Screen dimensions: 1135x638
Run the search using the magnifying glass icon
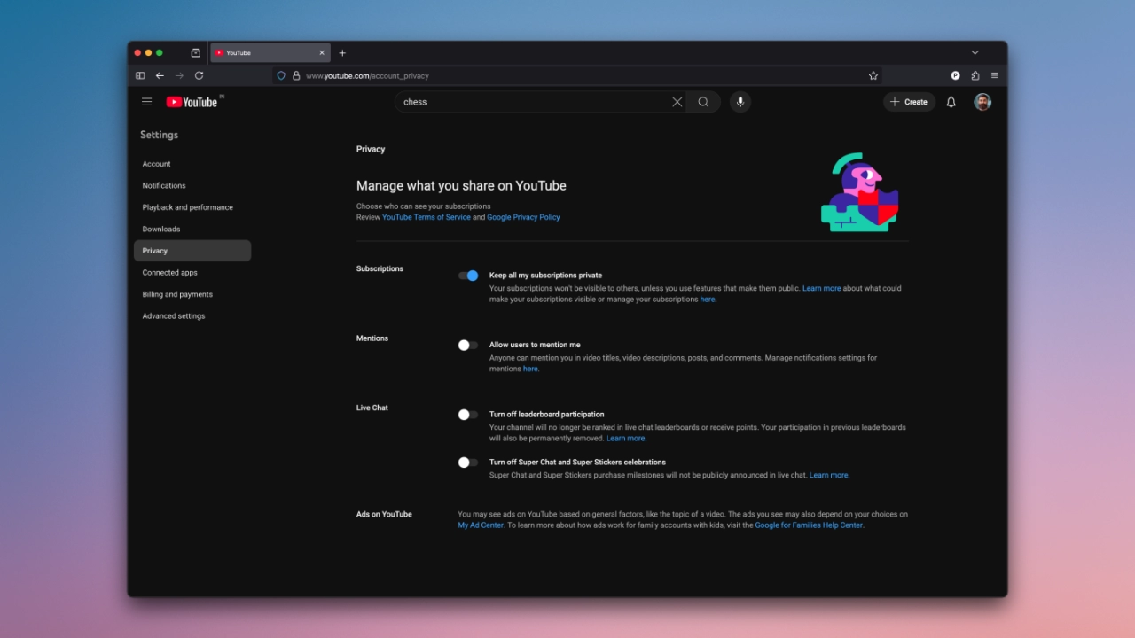tap(702, 102)
